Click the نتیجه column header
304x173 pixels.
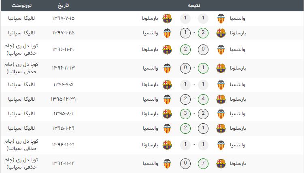point(194,5)
